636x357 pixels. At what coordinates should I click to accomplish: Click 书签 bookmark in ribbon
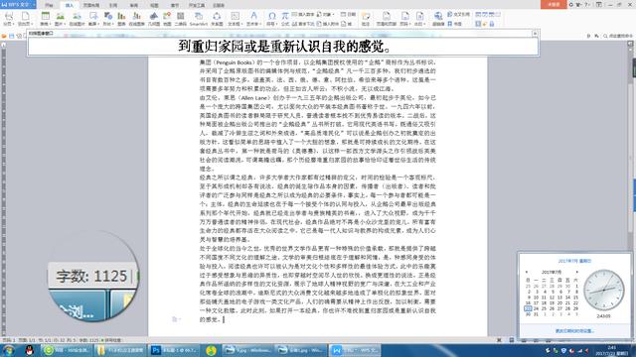click(x=455, y=24)
